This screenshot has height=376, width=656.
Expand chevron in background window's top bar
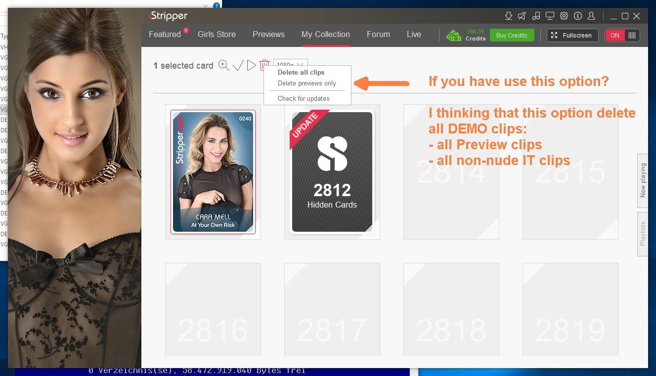click(x=206, y=6)
